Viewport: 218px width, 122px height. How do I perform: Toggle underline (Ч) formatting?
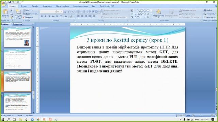tap(49, 16)
